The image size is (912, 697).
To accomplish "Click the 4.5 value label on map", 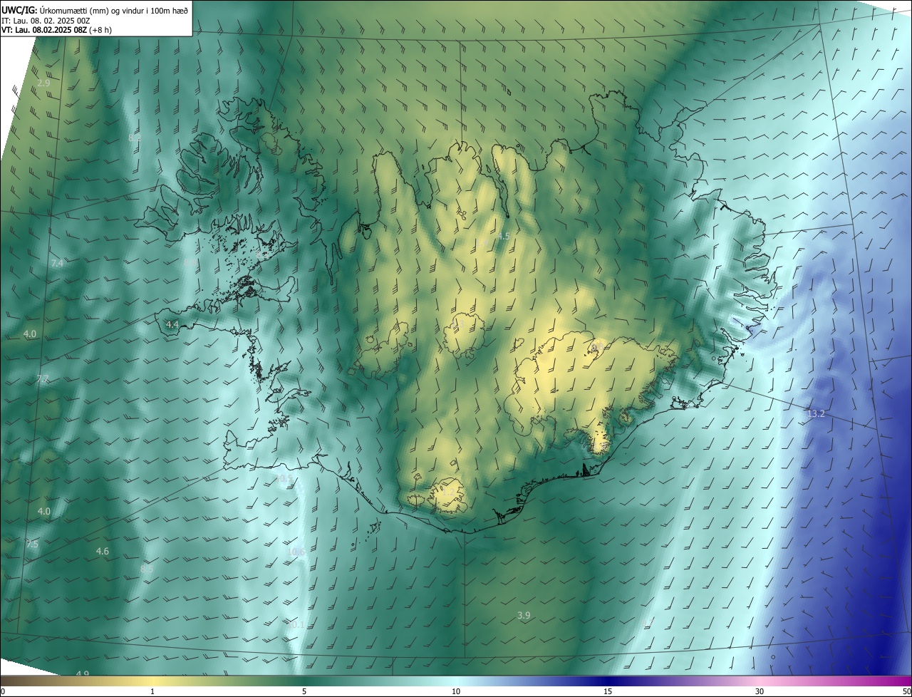I will (504, 236).
